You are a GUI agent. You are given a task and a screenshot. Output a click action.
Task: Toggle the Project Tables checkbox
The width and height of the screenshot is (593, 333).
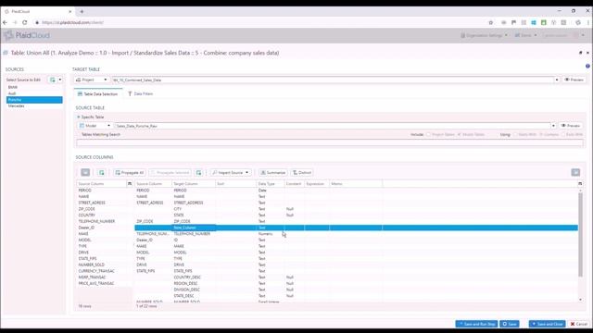(428, 134)
